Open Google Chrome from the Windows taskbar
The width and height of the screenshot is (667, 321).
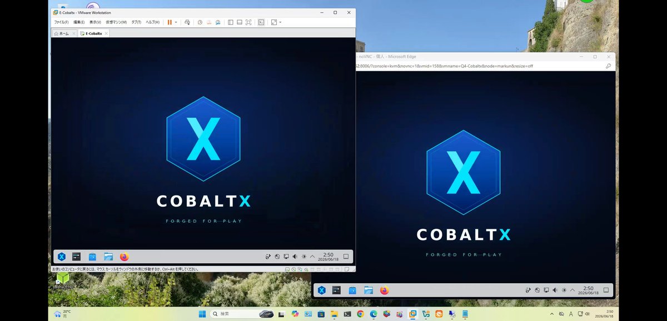[x=360, y=314]
